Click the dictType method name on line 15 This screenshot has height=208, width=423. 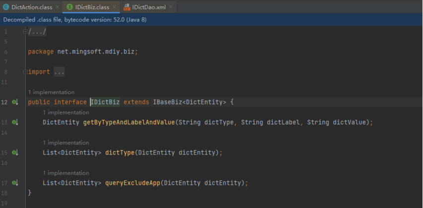coord(120,153)
